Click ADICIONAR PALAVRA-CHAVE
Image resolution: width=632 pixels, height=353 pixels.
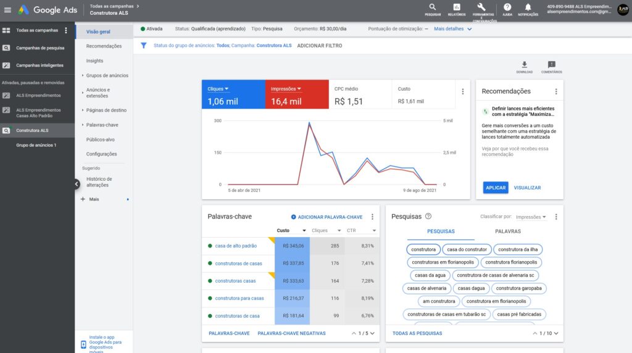click(x=327, y=217)
